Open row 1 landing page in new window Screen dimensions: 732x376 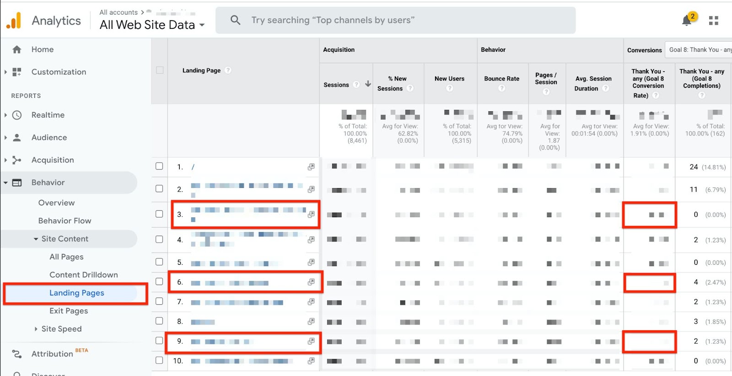coord(311,167)
